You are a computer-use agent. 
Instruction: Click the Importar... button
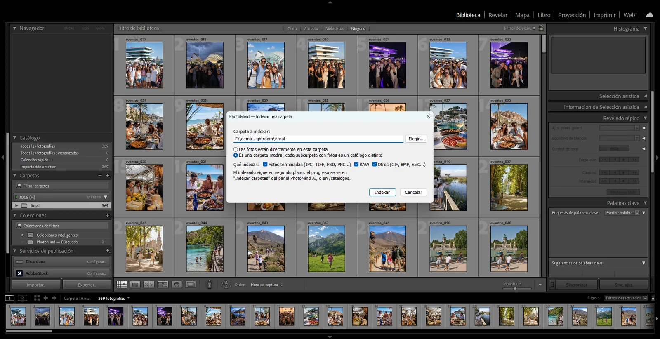36,285
